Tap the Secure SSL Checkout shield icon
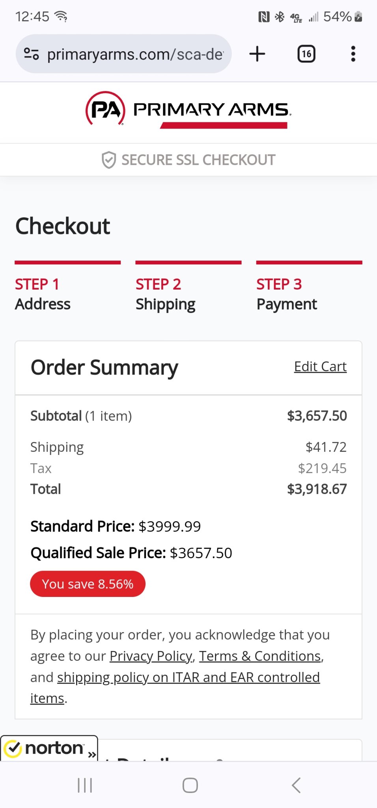Viewport: 377px width, 808px height. pyautogui.click(x=109, y=160)
